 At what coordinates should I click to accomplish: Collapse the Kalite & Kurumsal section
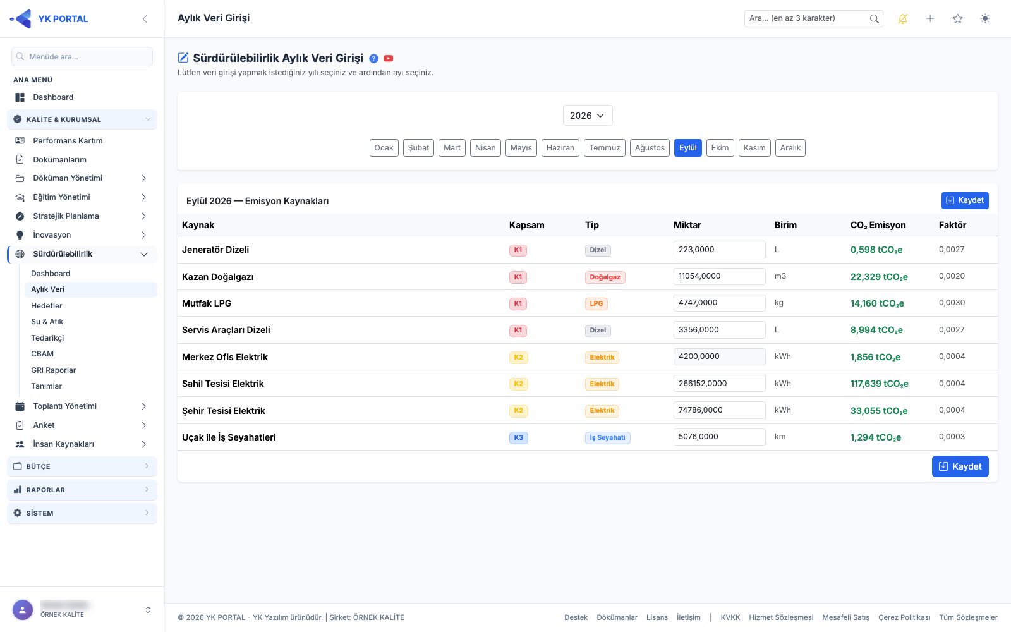click(82, 119)
